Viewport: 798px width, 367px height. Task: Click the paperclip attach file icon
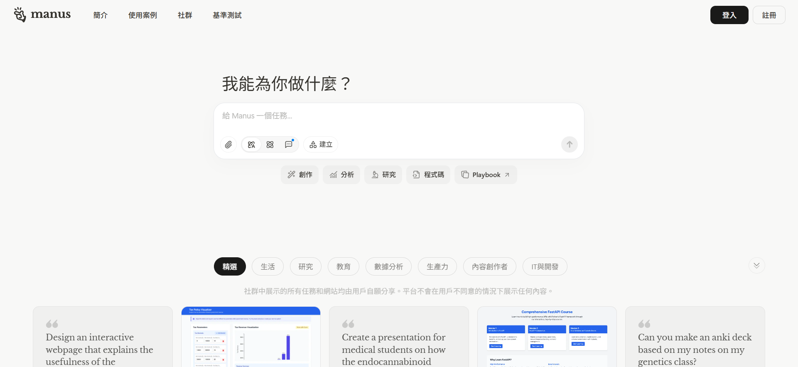[x=228, y=145]
